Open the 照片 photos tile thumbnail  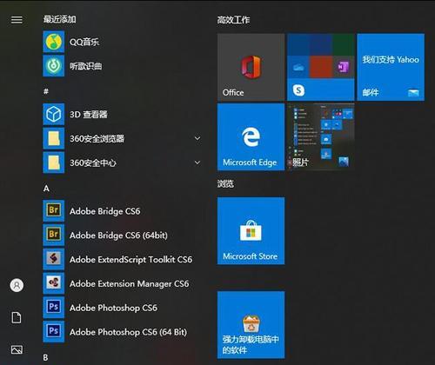[x=321, y=137]
